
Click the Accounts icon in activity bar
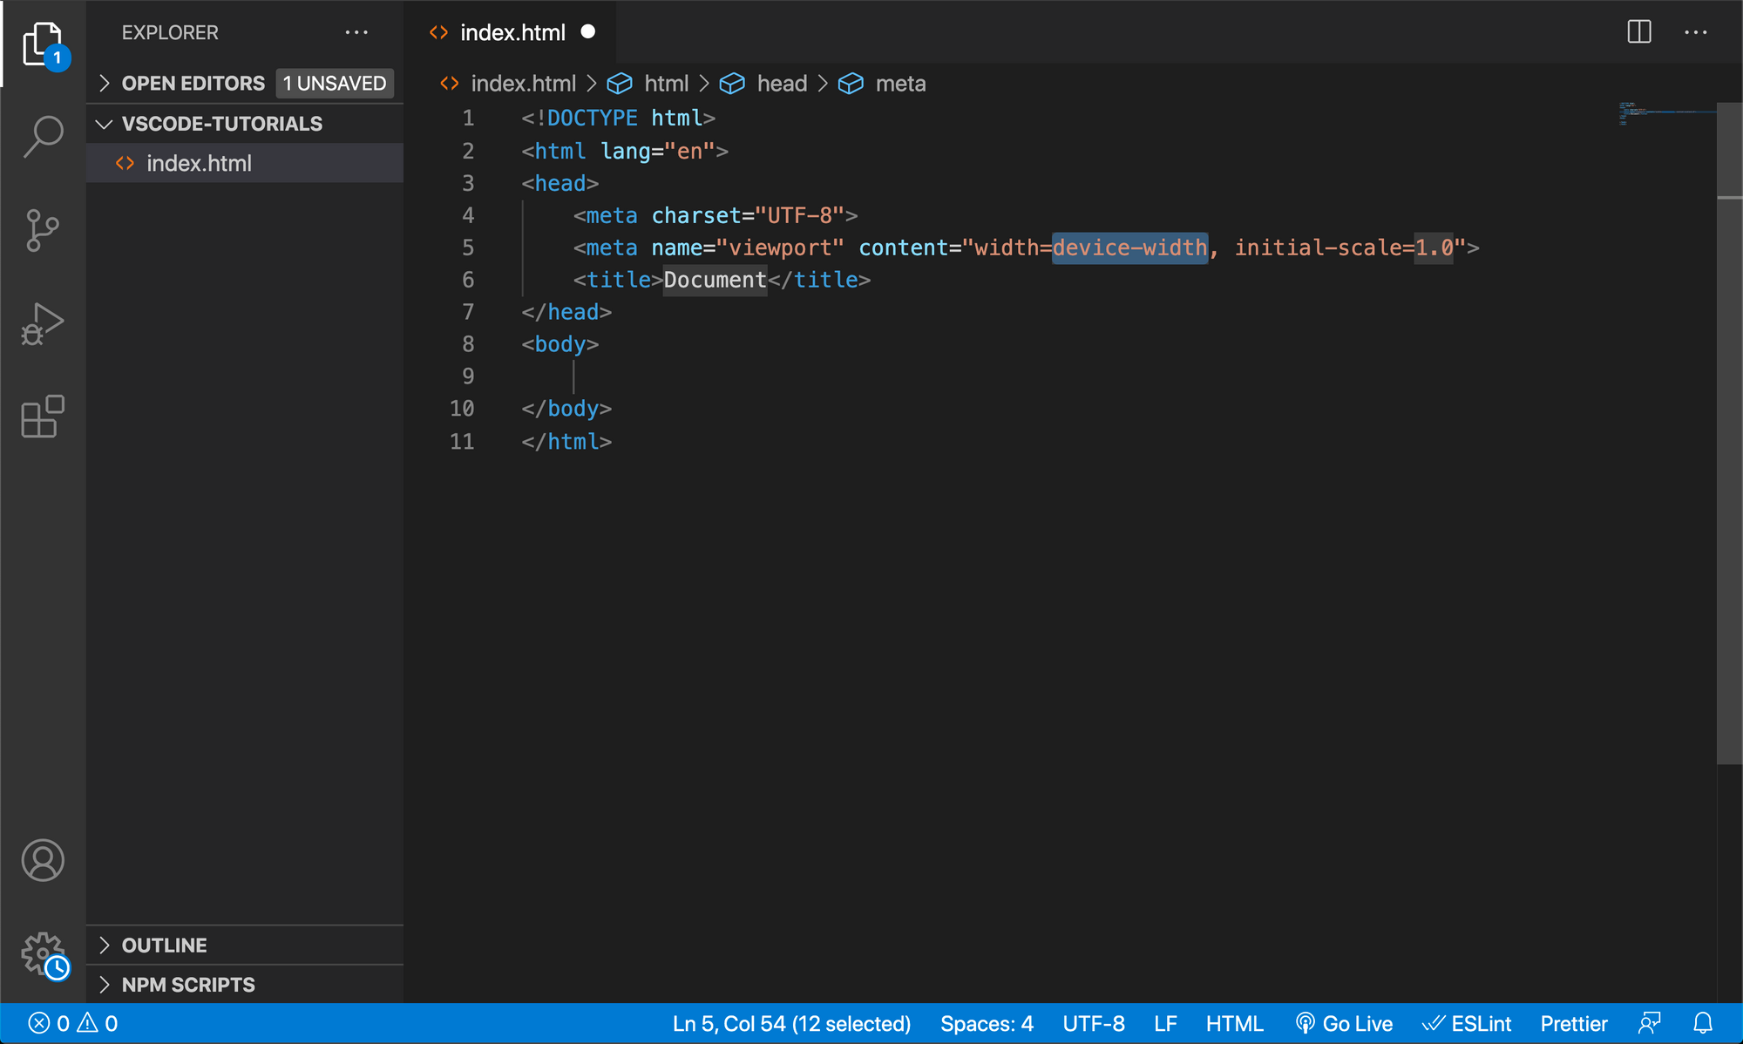pos(42,861)
